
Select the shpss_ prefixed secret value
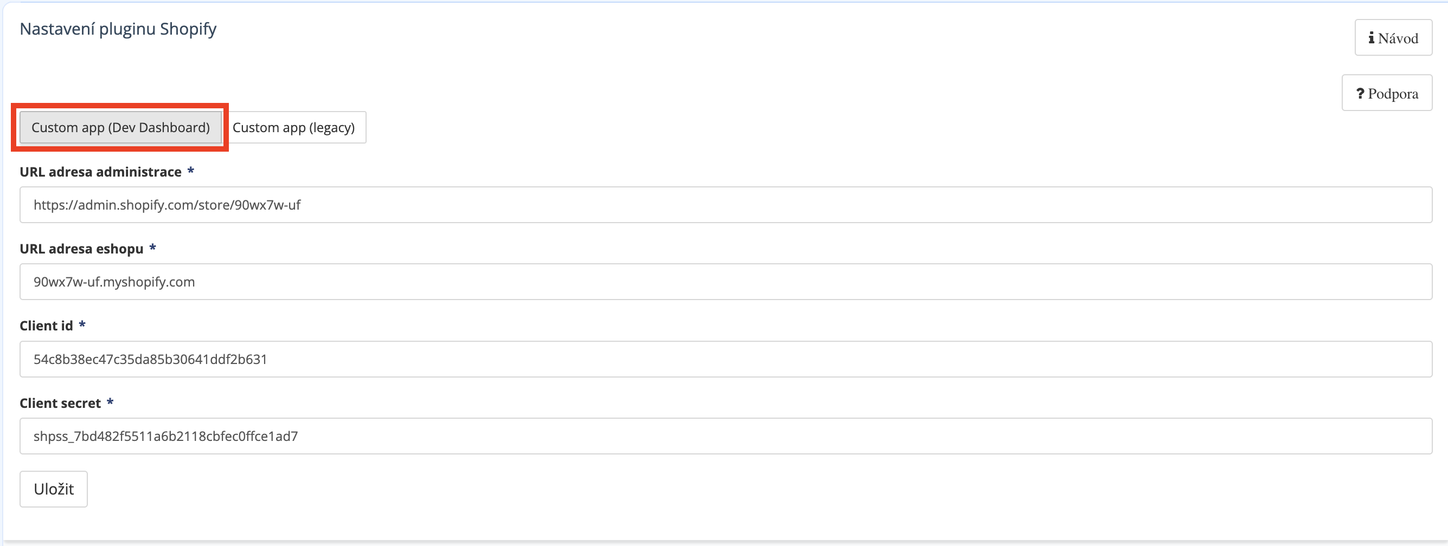tap(166, 436)
